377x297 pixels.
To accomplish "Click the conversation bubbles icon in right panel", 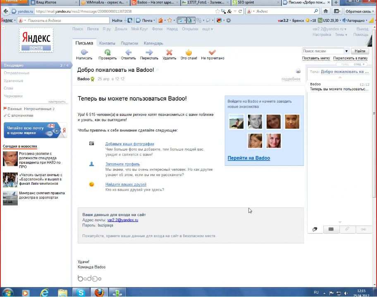I will click(315, 229).
